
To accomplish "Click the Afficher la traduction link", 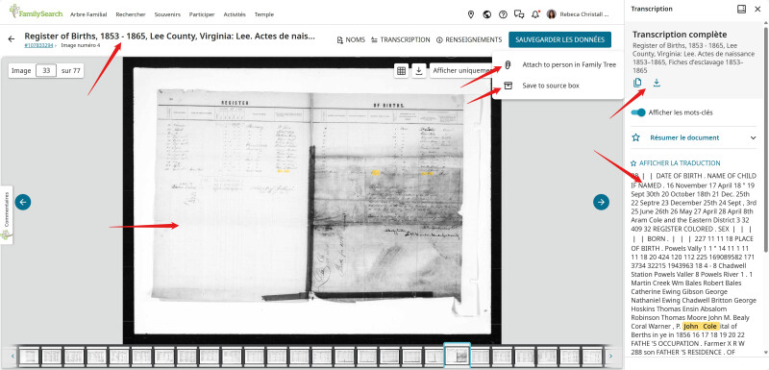I will point(676,163).
